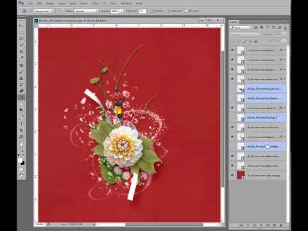Click the add layer mask icon
Viewport: 308px width, 231px height.
255,225
